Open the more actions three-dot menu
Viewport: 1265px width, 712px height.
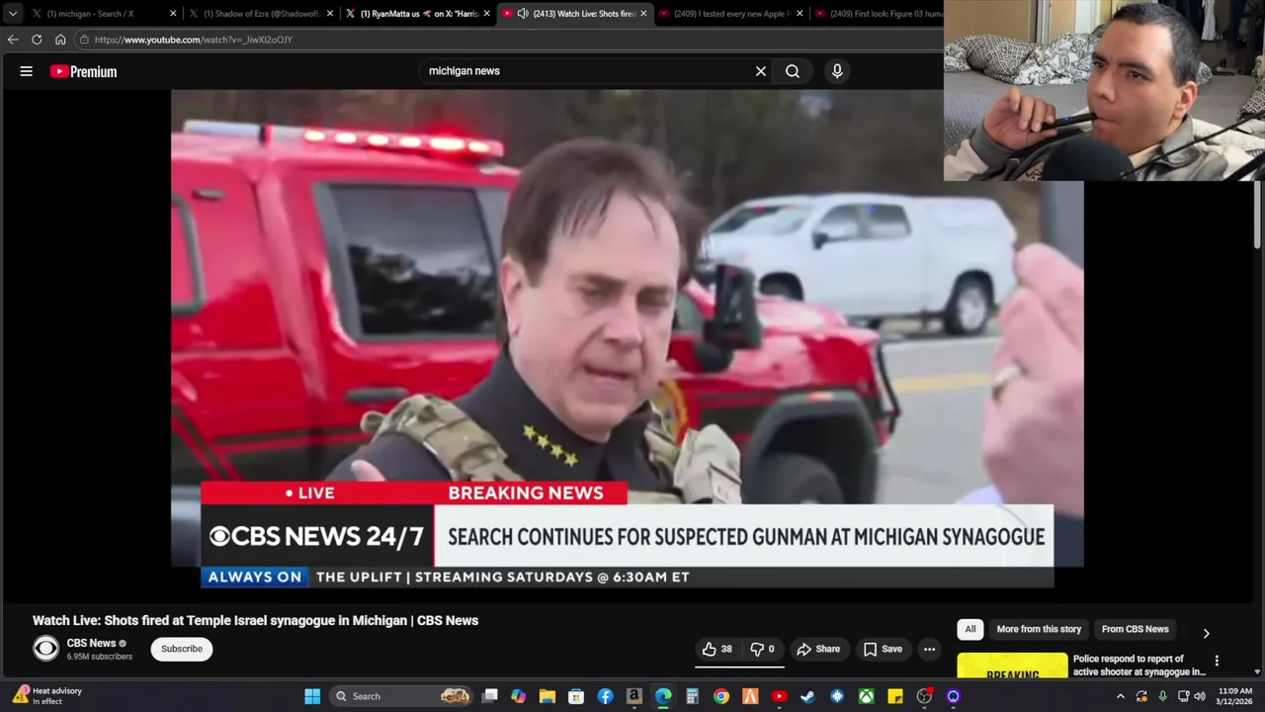[929, 649]
